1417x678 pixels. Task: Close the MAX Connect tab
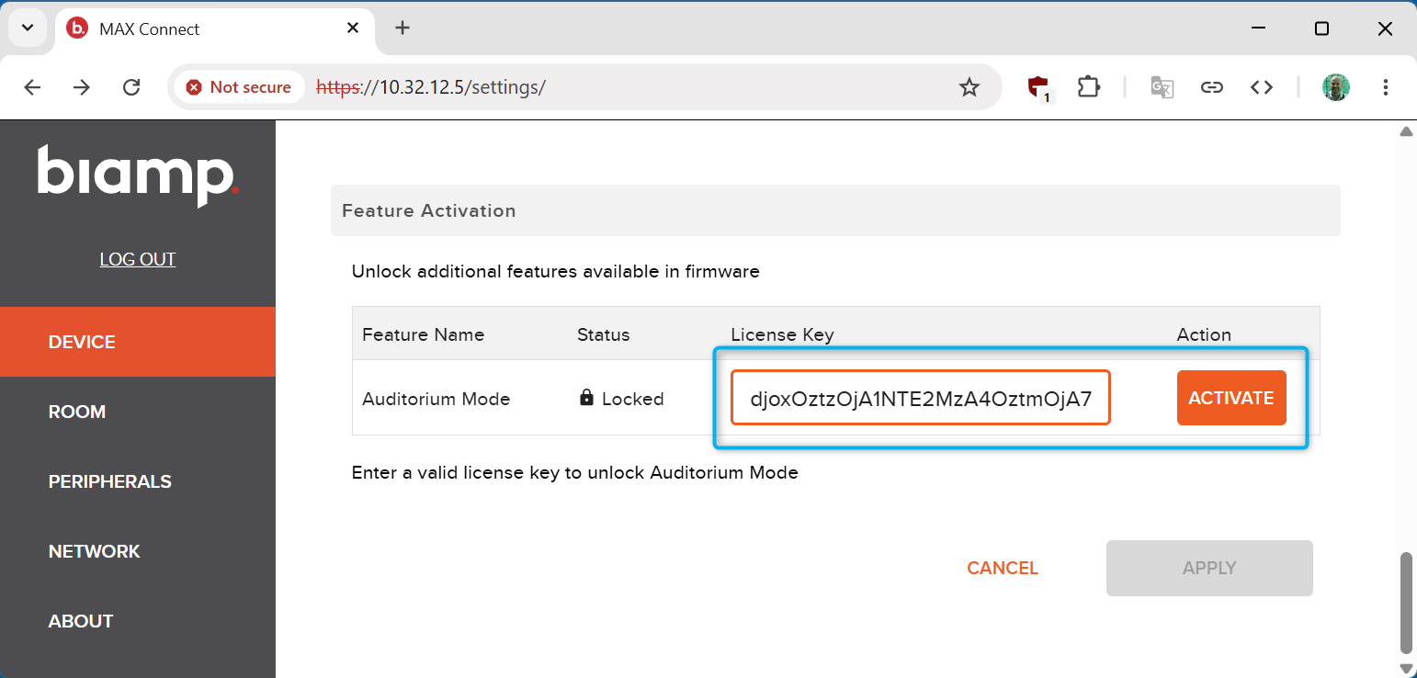click(353, 28)
